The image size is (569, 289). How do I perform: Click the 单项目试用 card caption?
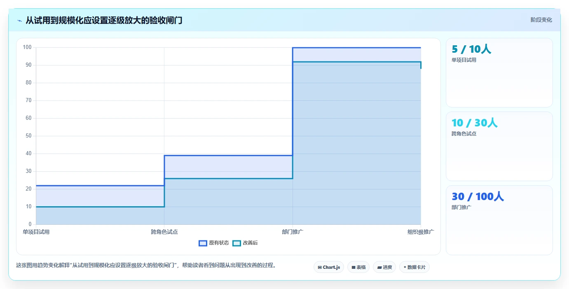[464, 60]
